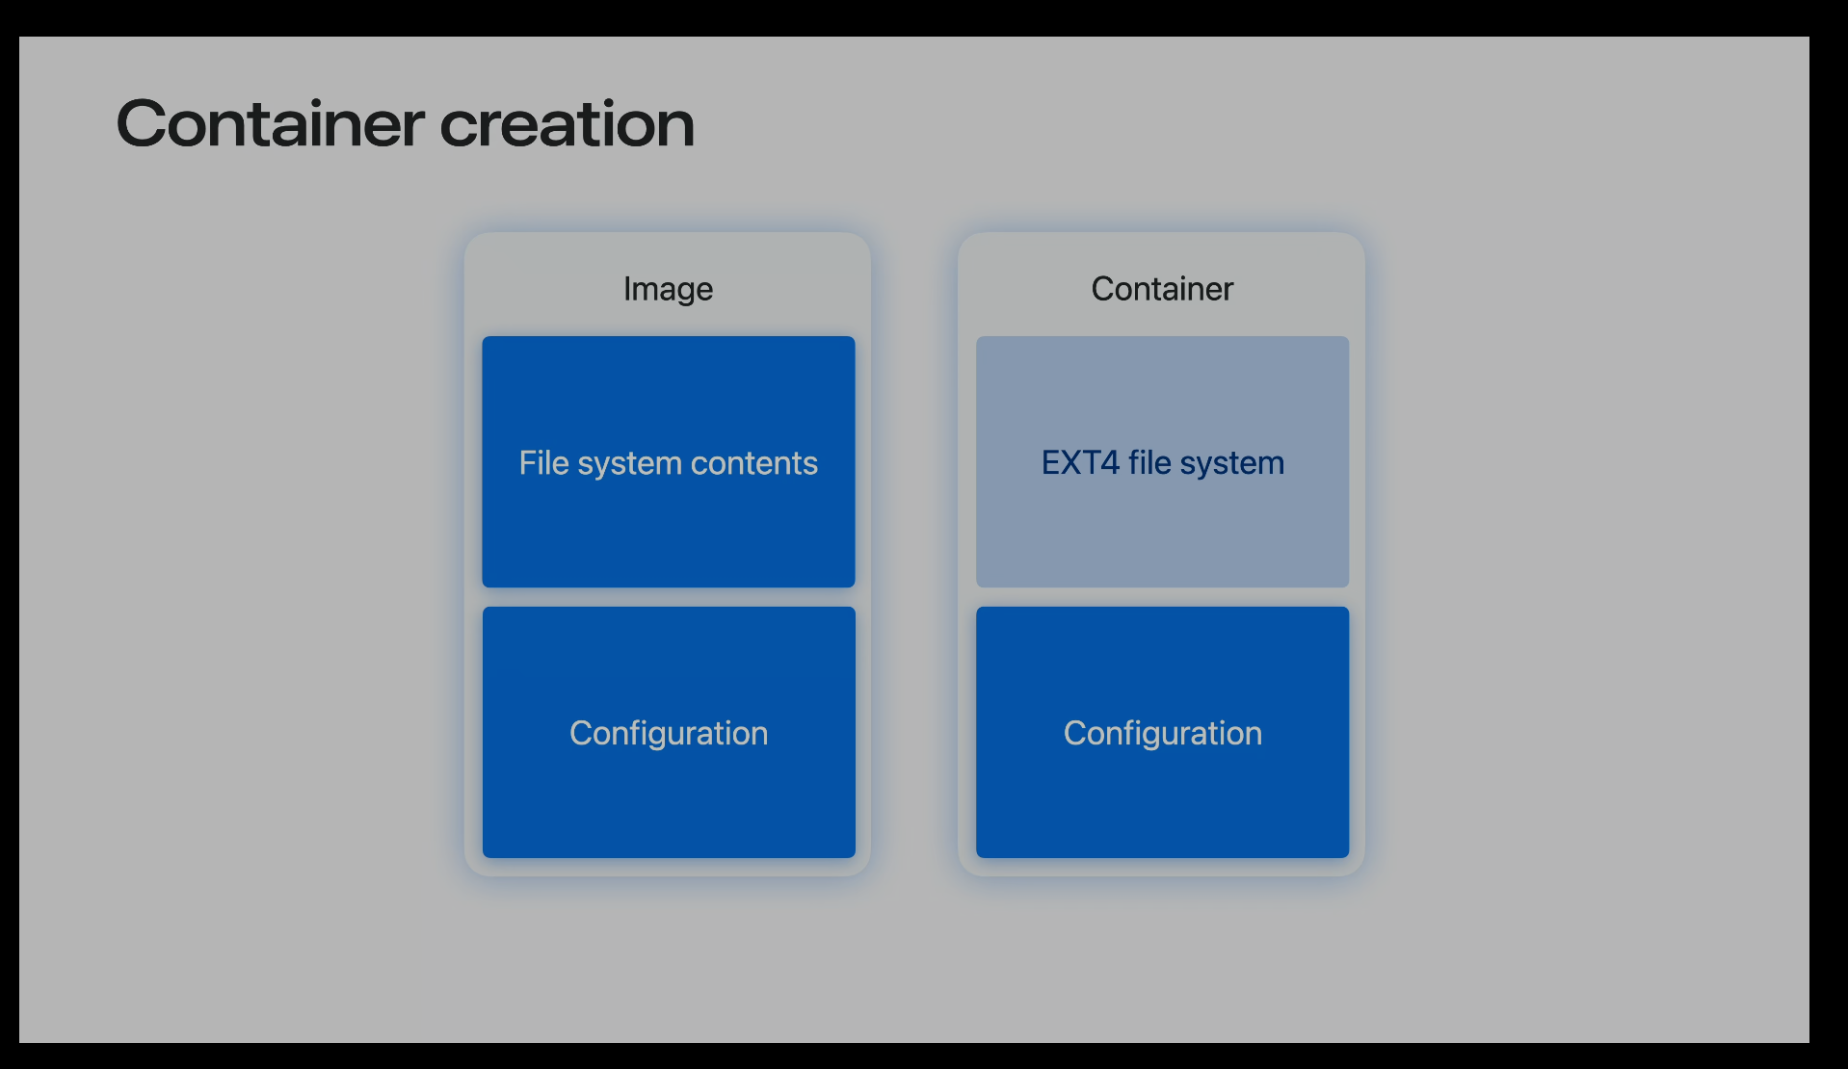The height and width of the screenshot is (1069, 1848).
Task: Select the "Image" card heading label
Action: (668, 289)
